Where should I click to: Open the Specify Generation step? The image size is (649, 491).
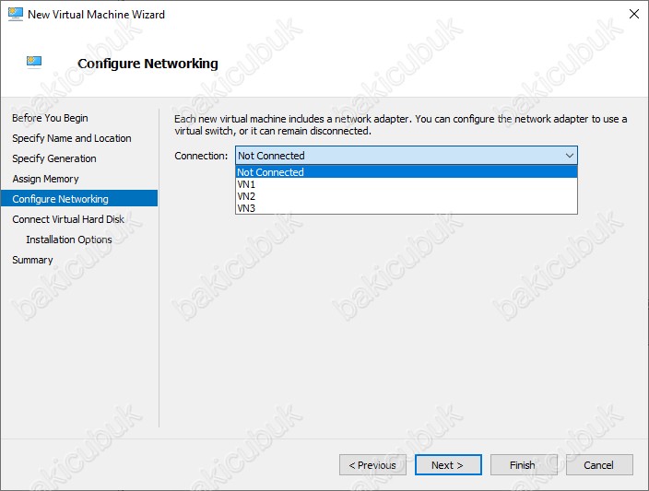coord(54,158)
